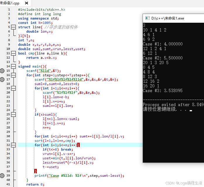Click the scanf("%lld",&T) statement

[44, 71]
